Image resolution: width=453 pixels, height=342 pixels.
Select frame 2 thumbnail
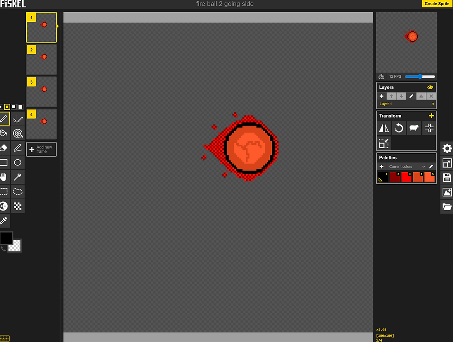click(x=41, y=60)
